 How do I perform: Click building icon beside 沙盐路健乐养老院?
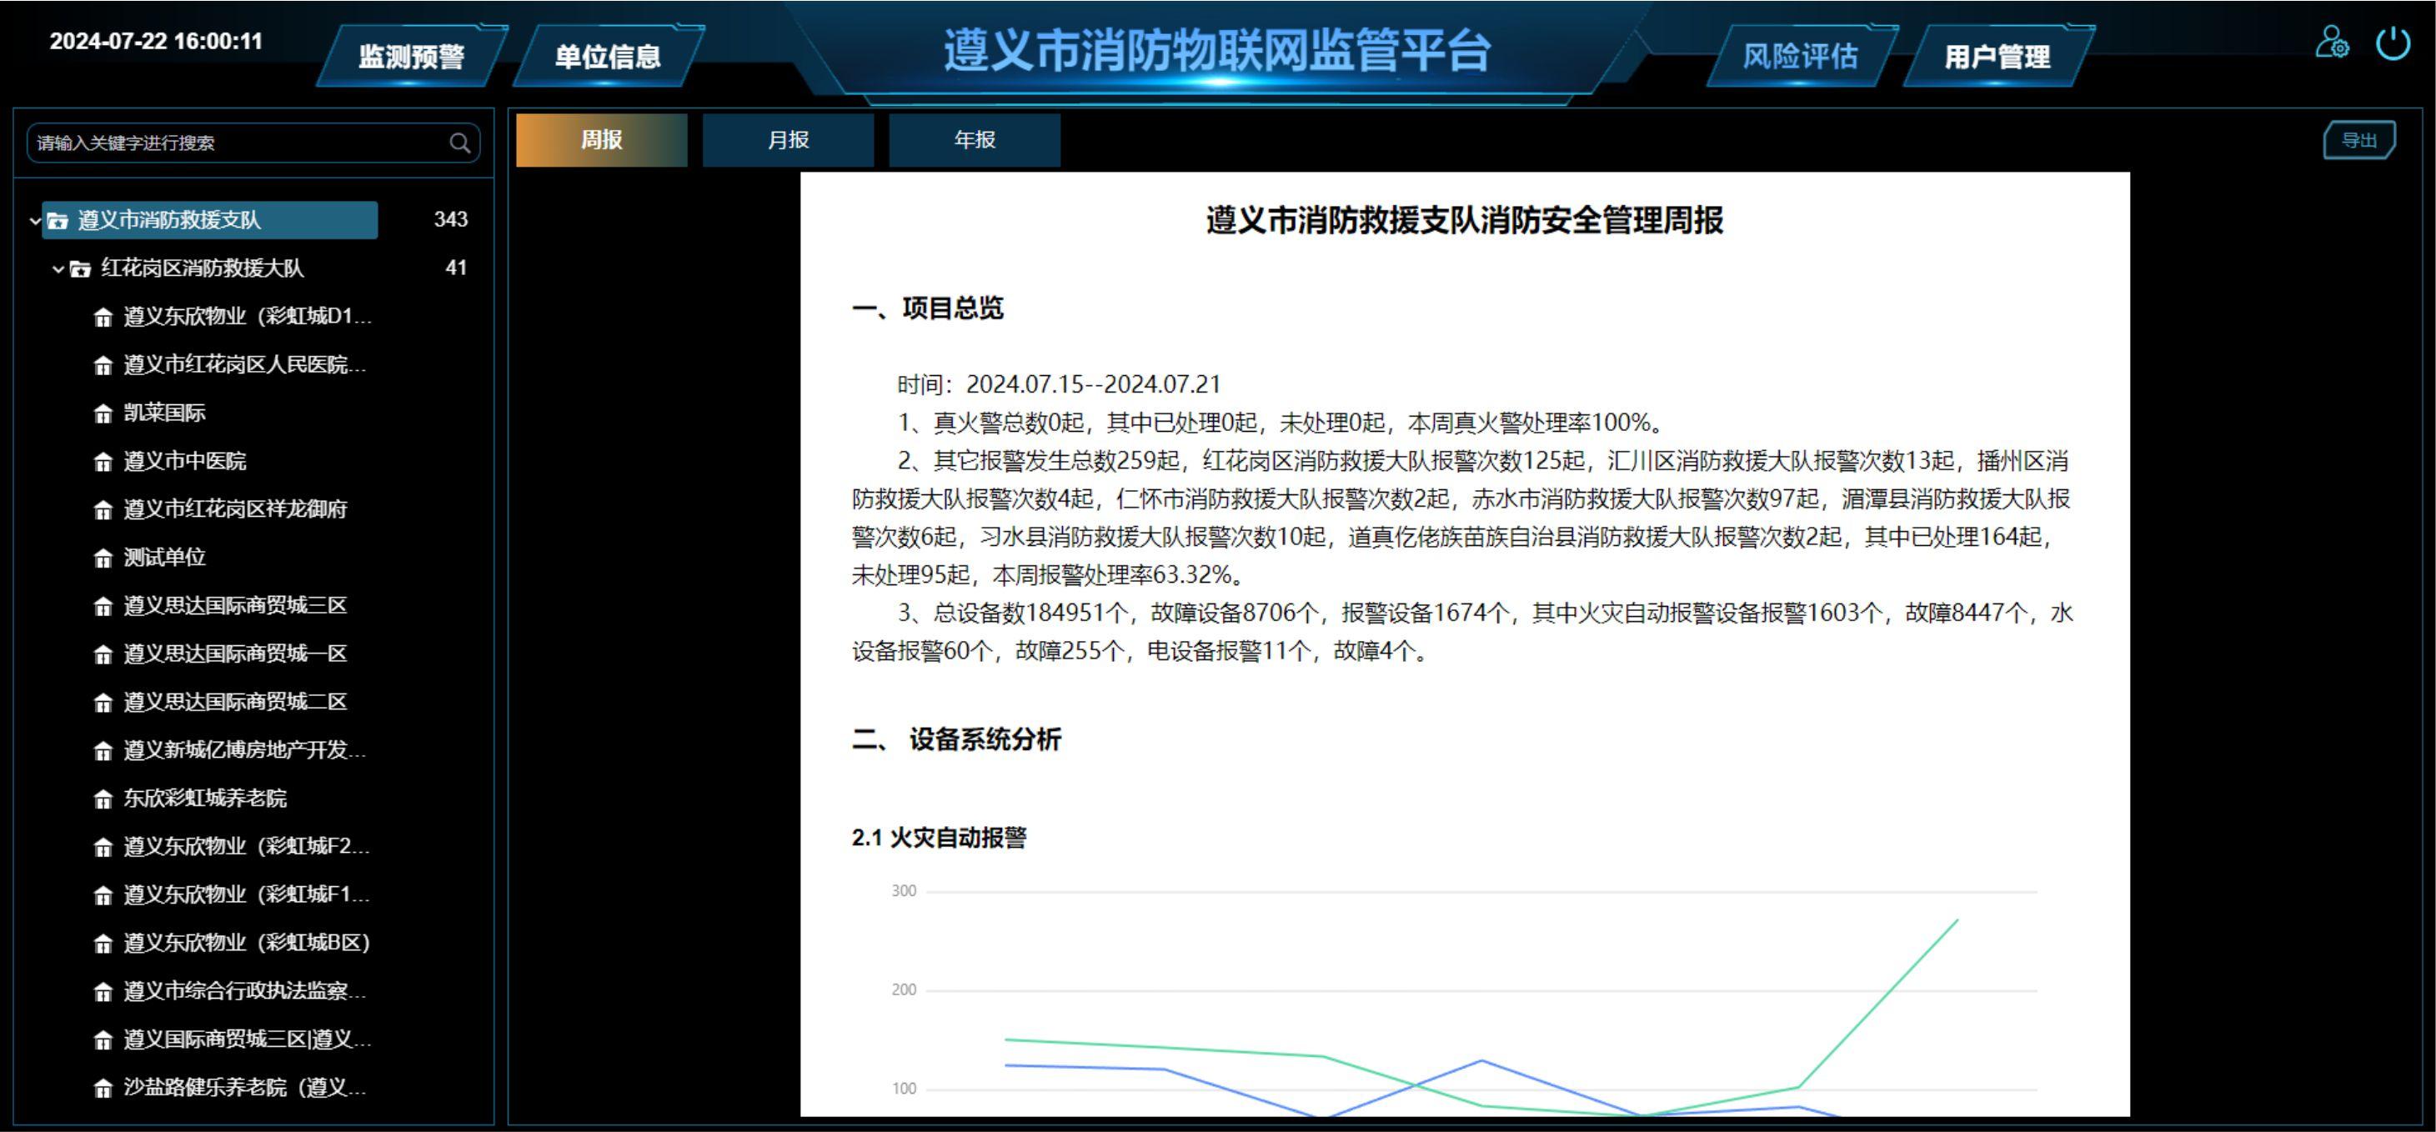point(103,1089)
